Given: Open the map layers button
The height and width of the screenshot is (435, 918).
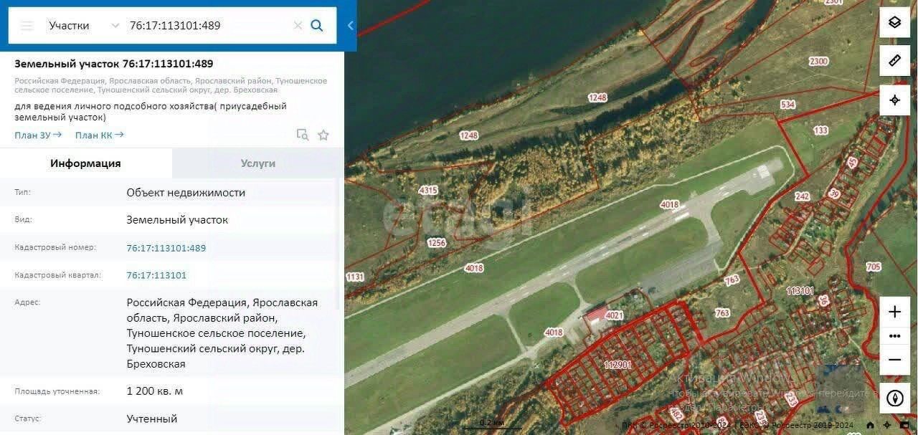Looking at the screenshot, I should pos(894,22).
